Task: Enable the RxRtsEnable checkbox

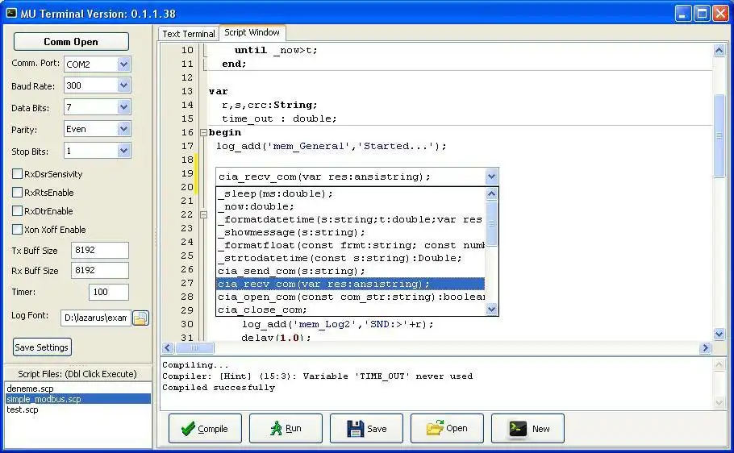Action: (17, 193)
